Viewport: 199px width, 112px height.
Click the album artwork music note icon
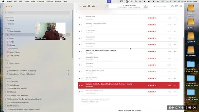coord(106,6)
